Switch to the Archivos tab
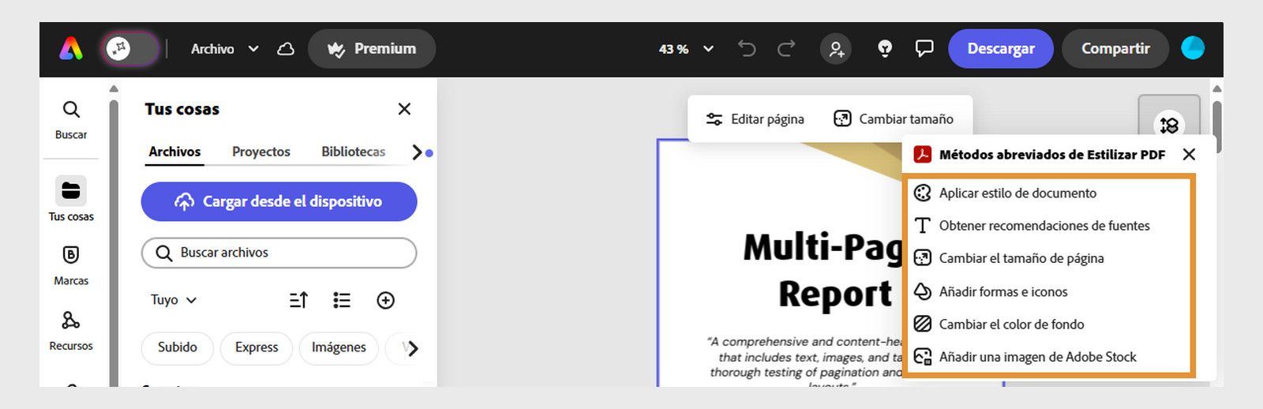1263x409 pixels. click(174, 152)
